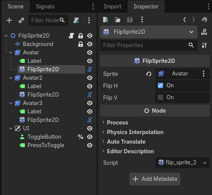Open Inspector property tools menu
Viewport: 212px width, 195px height.
pos(204,45)
